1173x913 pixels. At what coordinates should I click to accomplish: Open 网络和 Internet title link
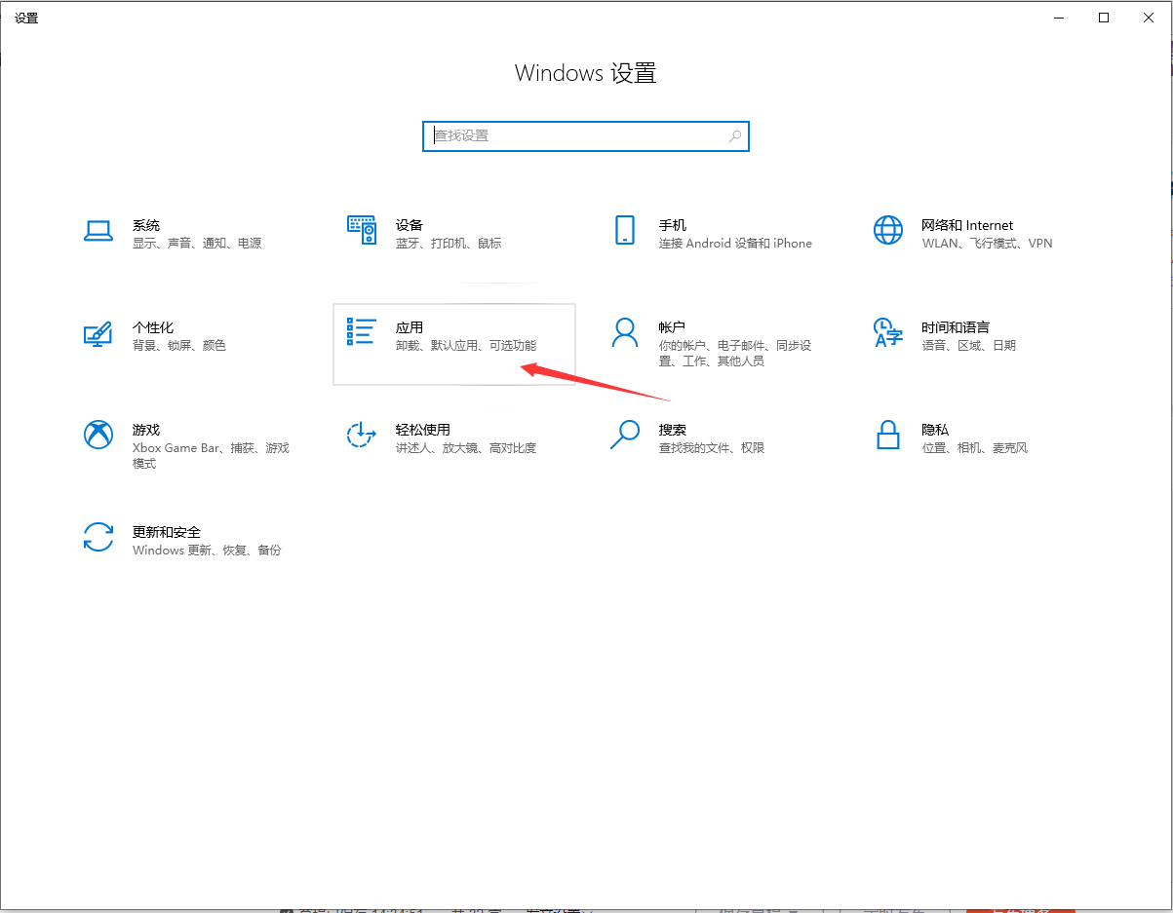coord(967,225)
